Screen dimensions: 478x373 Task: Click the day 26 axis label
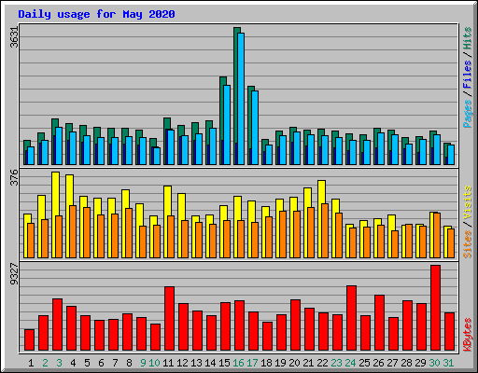[378, 363]
